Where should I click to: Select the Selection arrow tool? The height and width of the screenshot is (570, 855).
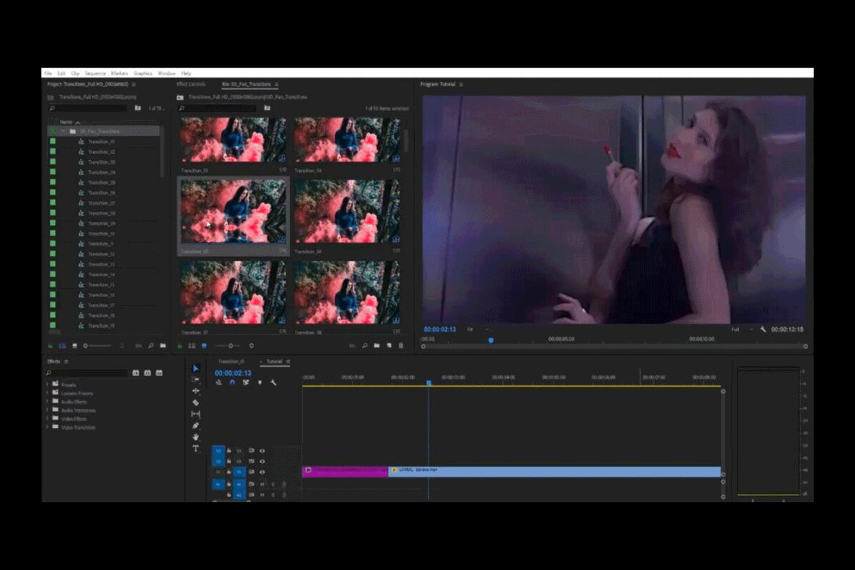tap(196, 368)
